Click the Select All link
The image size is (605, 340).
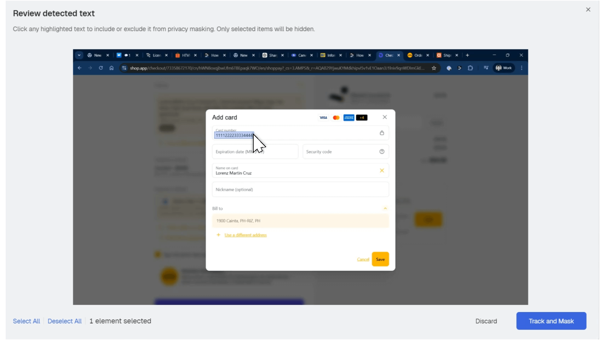coord(26,321)
